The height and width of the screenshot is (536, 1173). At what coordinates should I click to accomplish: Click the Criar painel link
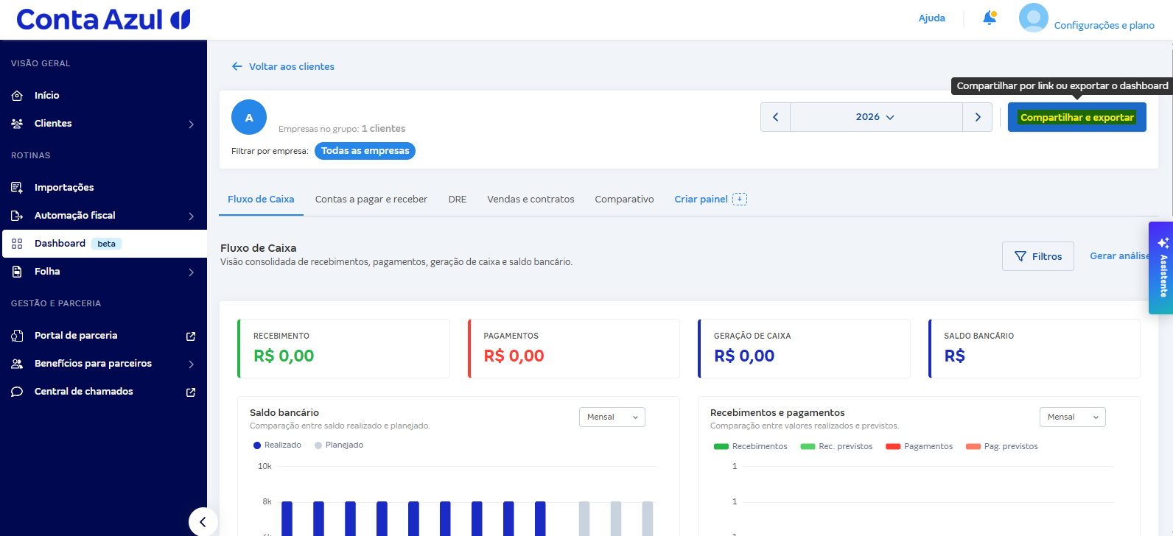click(x=701, y=200)
